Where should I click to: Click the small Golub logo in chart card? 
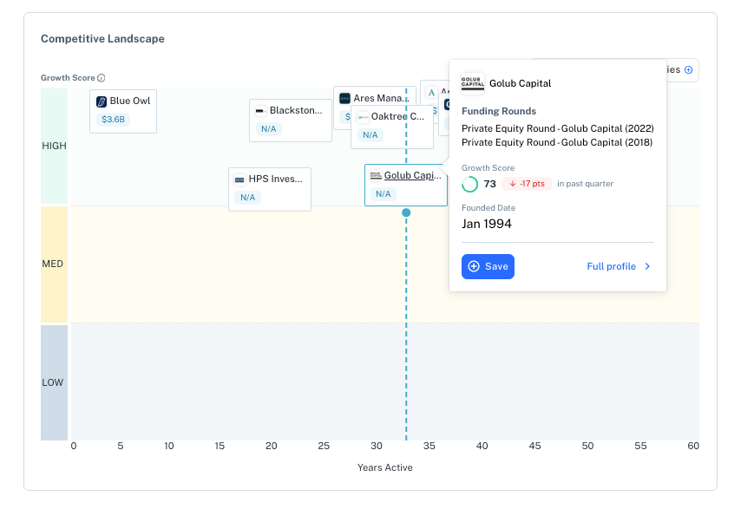(x=376, y=175)
